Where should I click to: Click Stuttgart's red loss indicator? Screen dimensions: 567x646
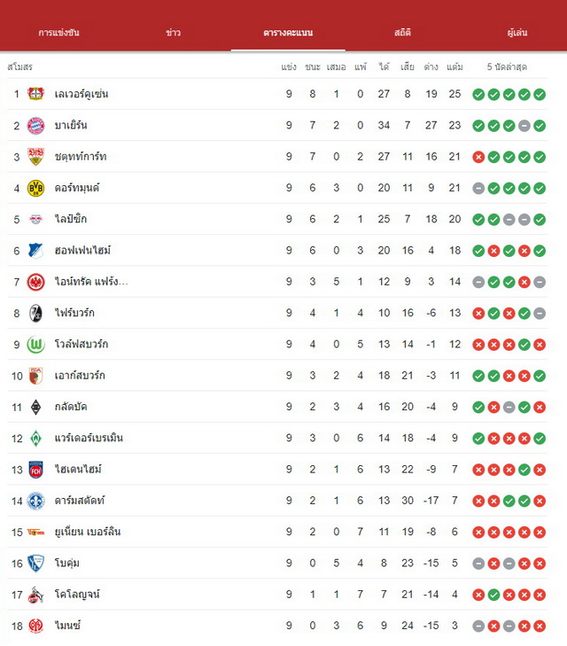point(478,157)
